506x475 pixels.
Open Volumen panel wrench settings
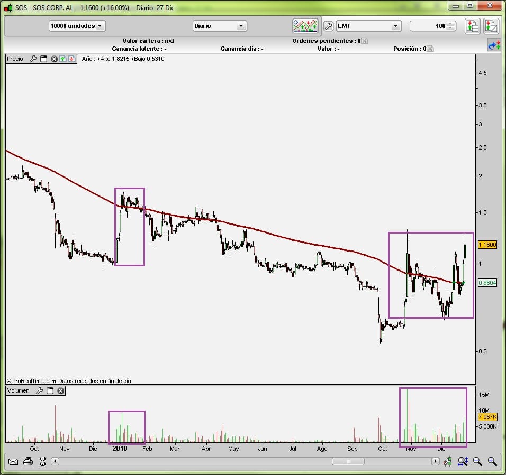point(39,391)
